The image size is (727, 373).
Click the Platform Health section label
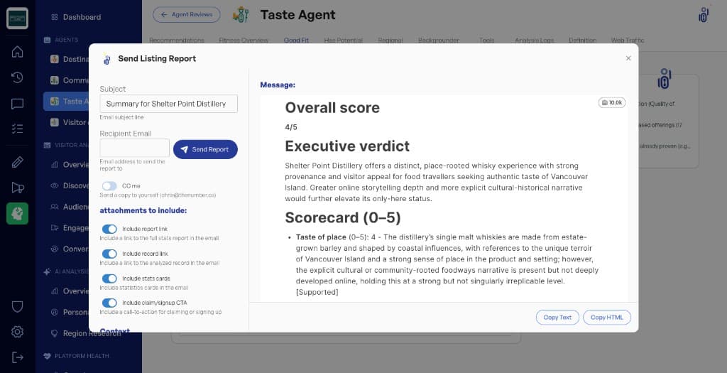click(82, 356)
